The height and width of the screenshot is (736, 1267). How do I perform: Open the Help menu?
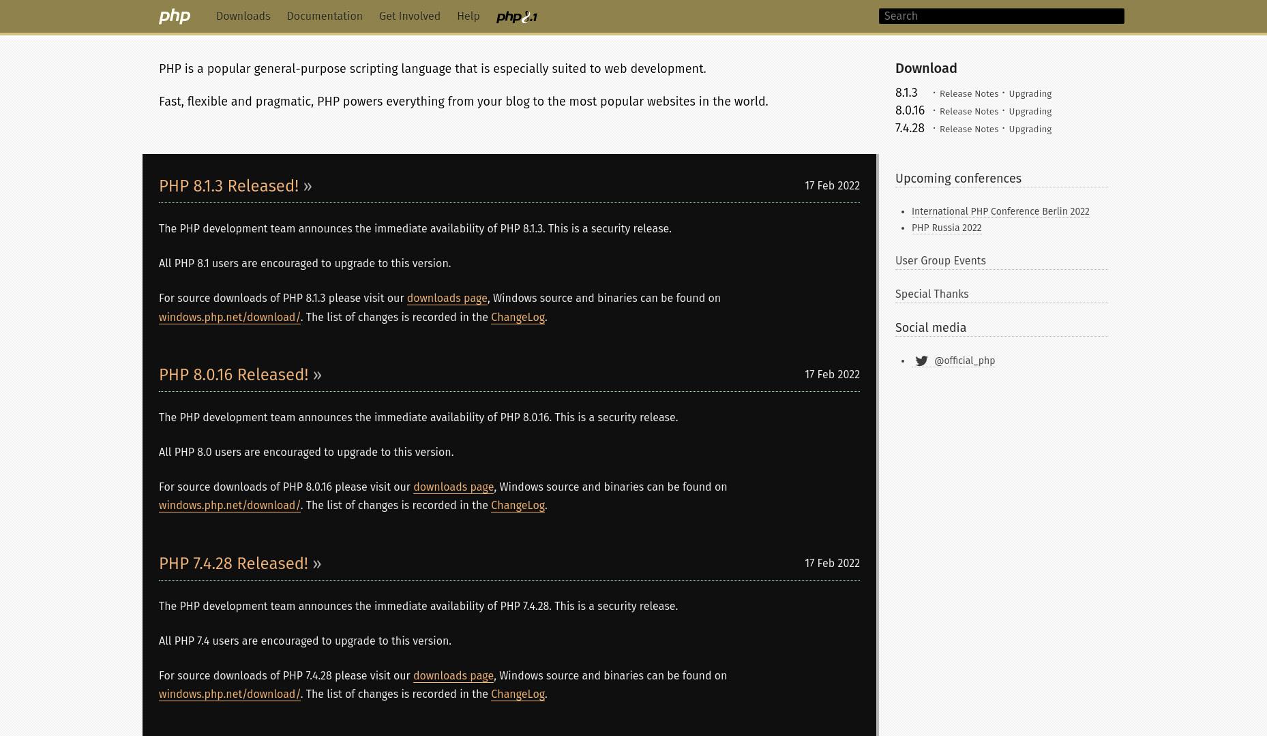[x=468, y=16]
